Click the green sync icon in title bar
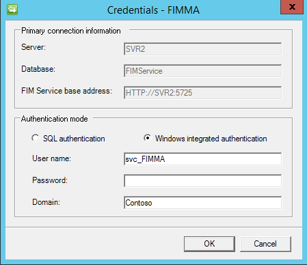This screenshot has width=307, height=265. point(12,10)
